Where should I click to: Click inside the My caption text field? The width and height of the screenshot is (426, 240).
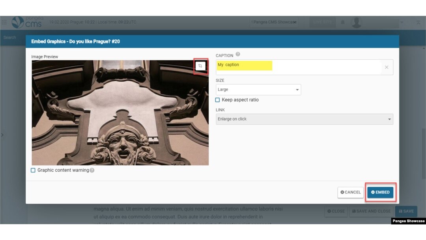pyautogui.click(x=300, y=67)
